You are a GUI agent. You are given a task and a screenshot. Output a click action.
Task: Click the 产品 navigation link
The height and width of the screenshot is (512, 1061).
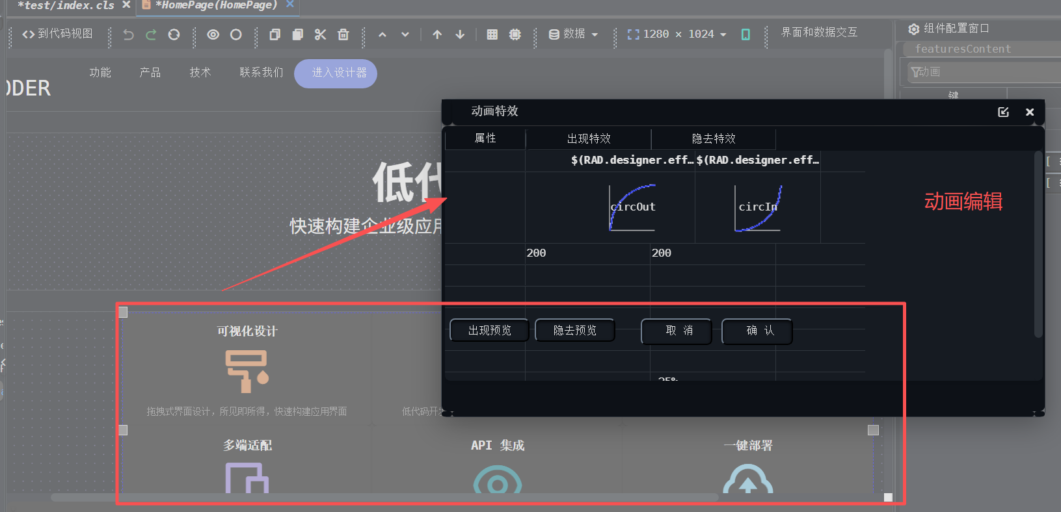click(x=150, y=73)
